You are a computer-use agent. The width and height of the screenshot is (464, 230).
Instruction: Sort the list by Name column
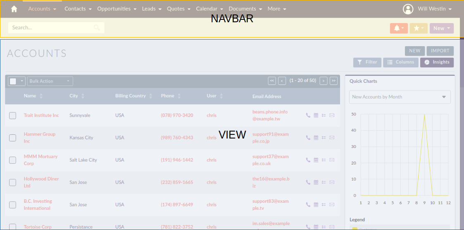coord(41,96)
